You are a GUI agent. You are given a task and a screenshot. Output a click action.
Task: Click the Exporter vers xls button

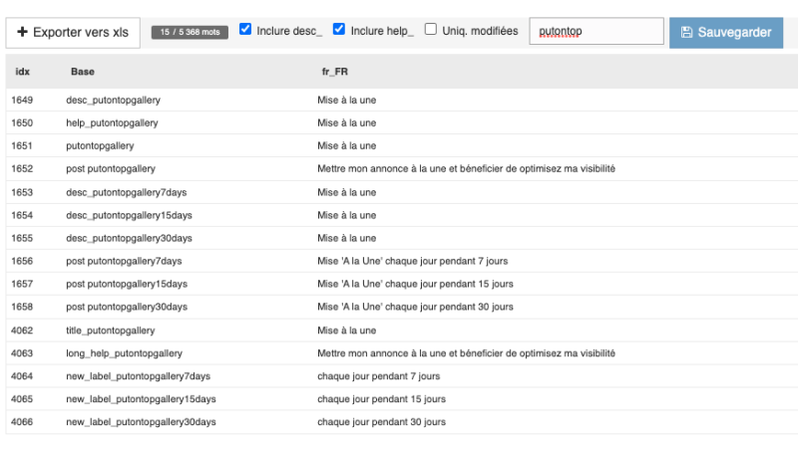tap(73, 32)
